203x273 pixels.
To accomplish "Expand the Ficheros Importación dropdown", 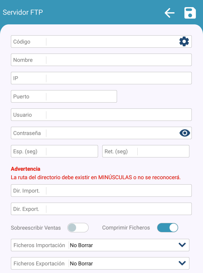I will (x=182, y=245).
